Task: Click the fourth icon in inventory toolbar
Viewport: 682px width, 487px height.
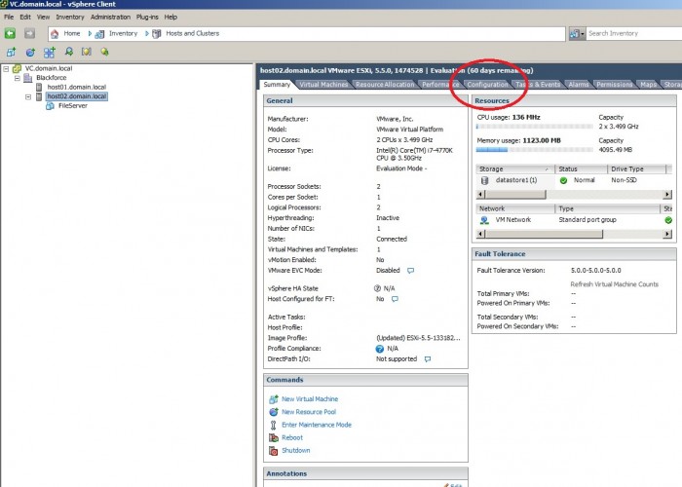Action: click(69, 52)
